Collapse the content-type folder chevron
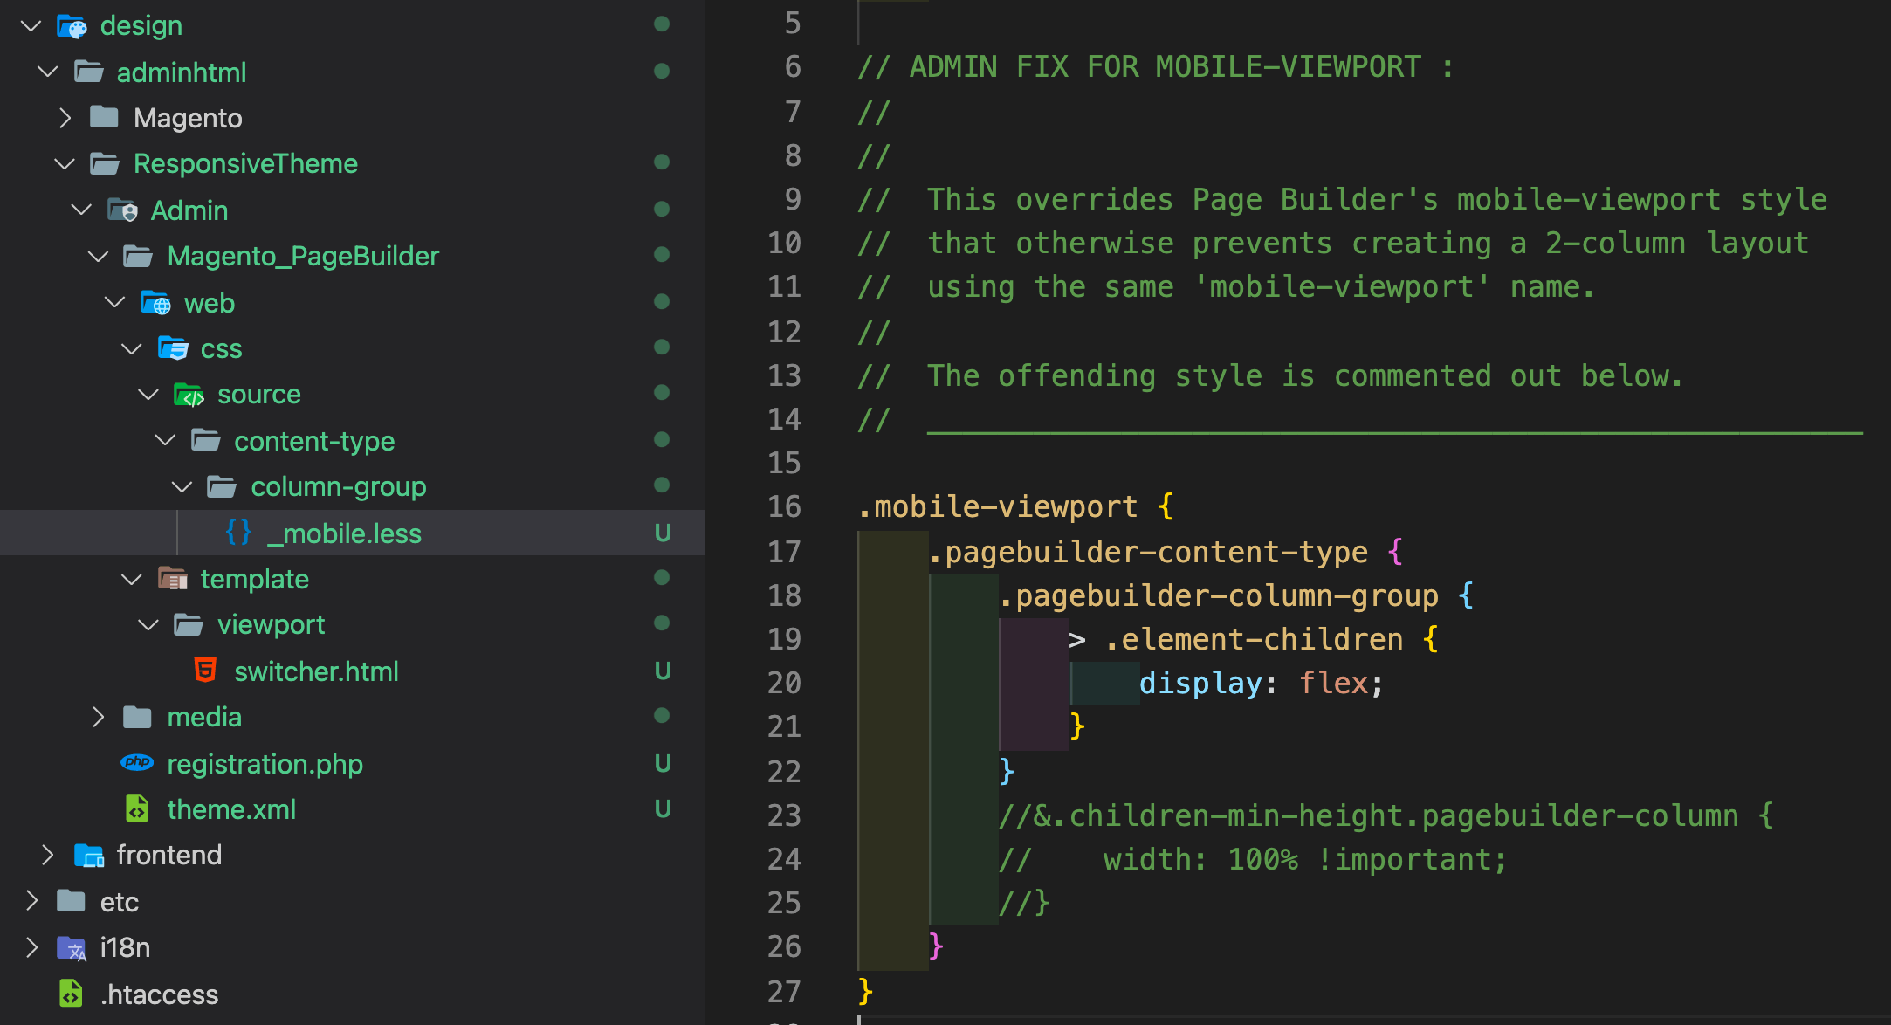Screen dimensions: 1891x1025 [x=165, y=440]
